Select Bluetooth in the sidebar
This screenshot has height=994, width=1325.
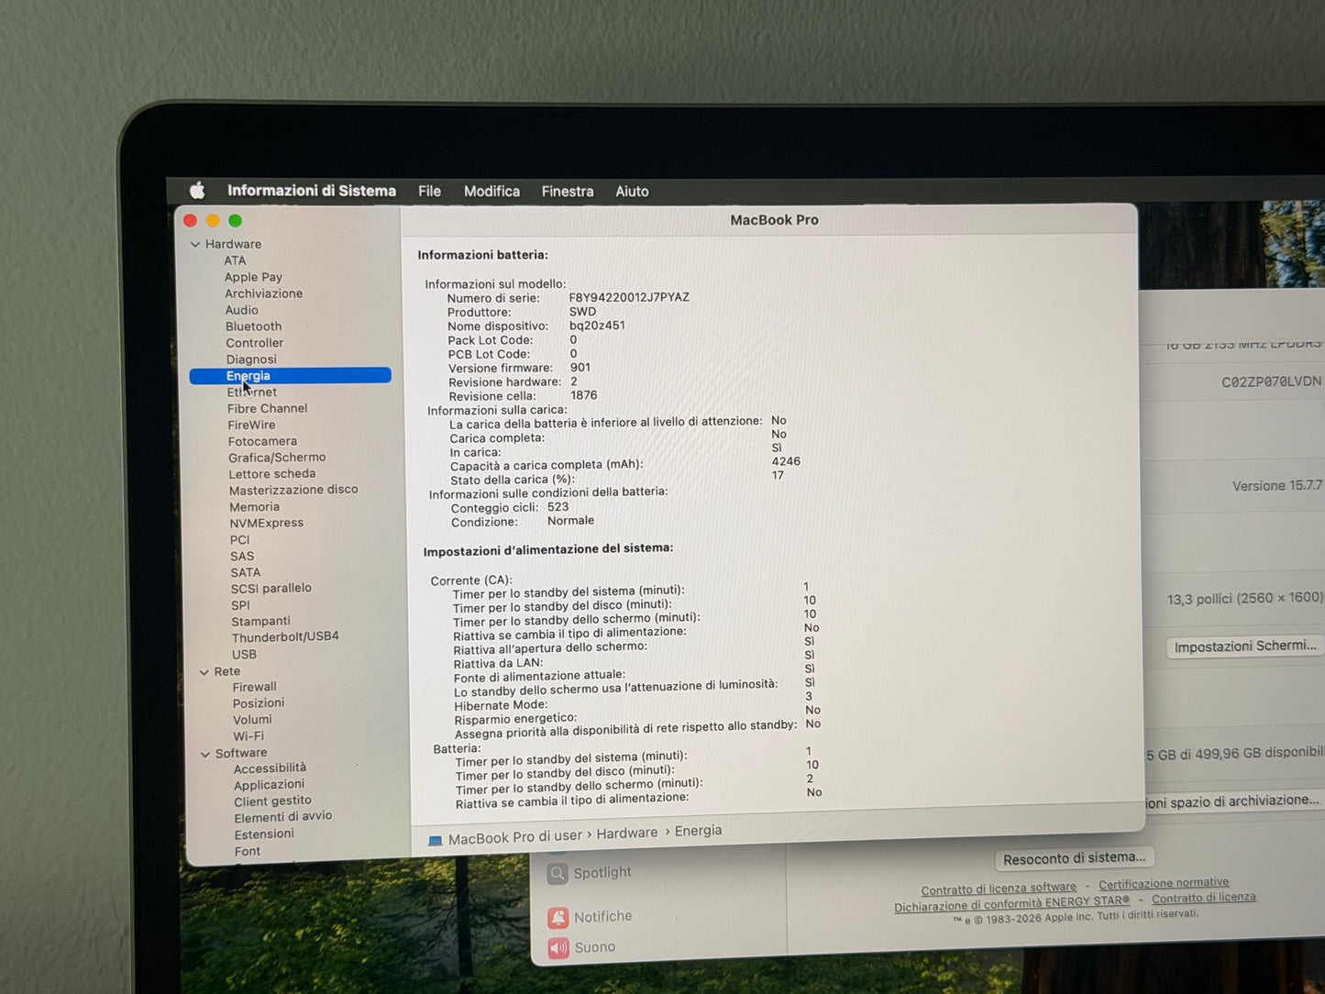254,326
